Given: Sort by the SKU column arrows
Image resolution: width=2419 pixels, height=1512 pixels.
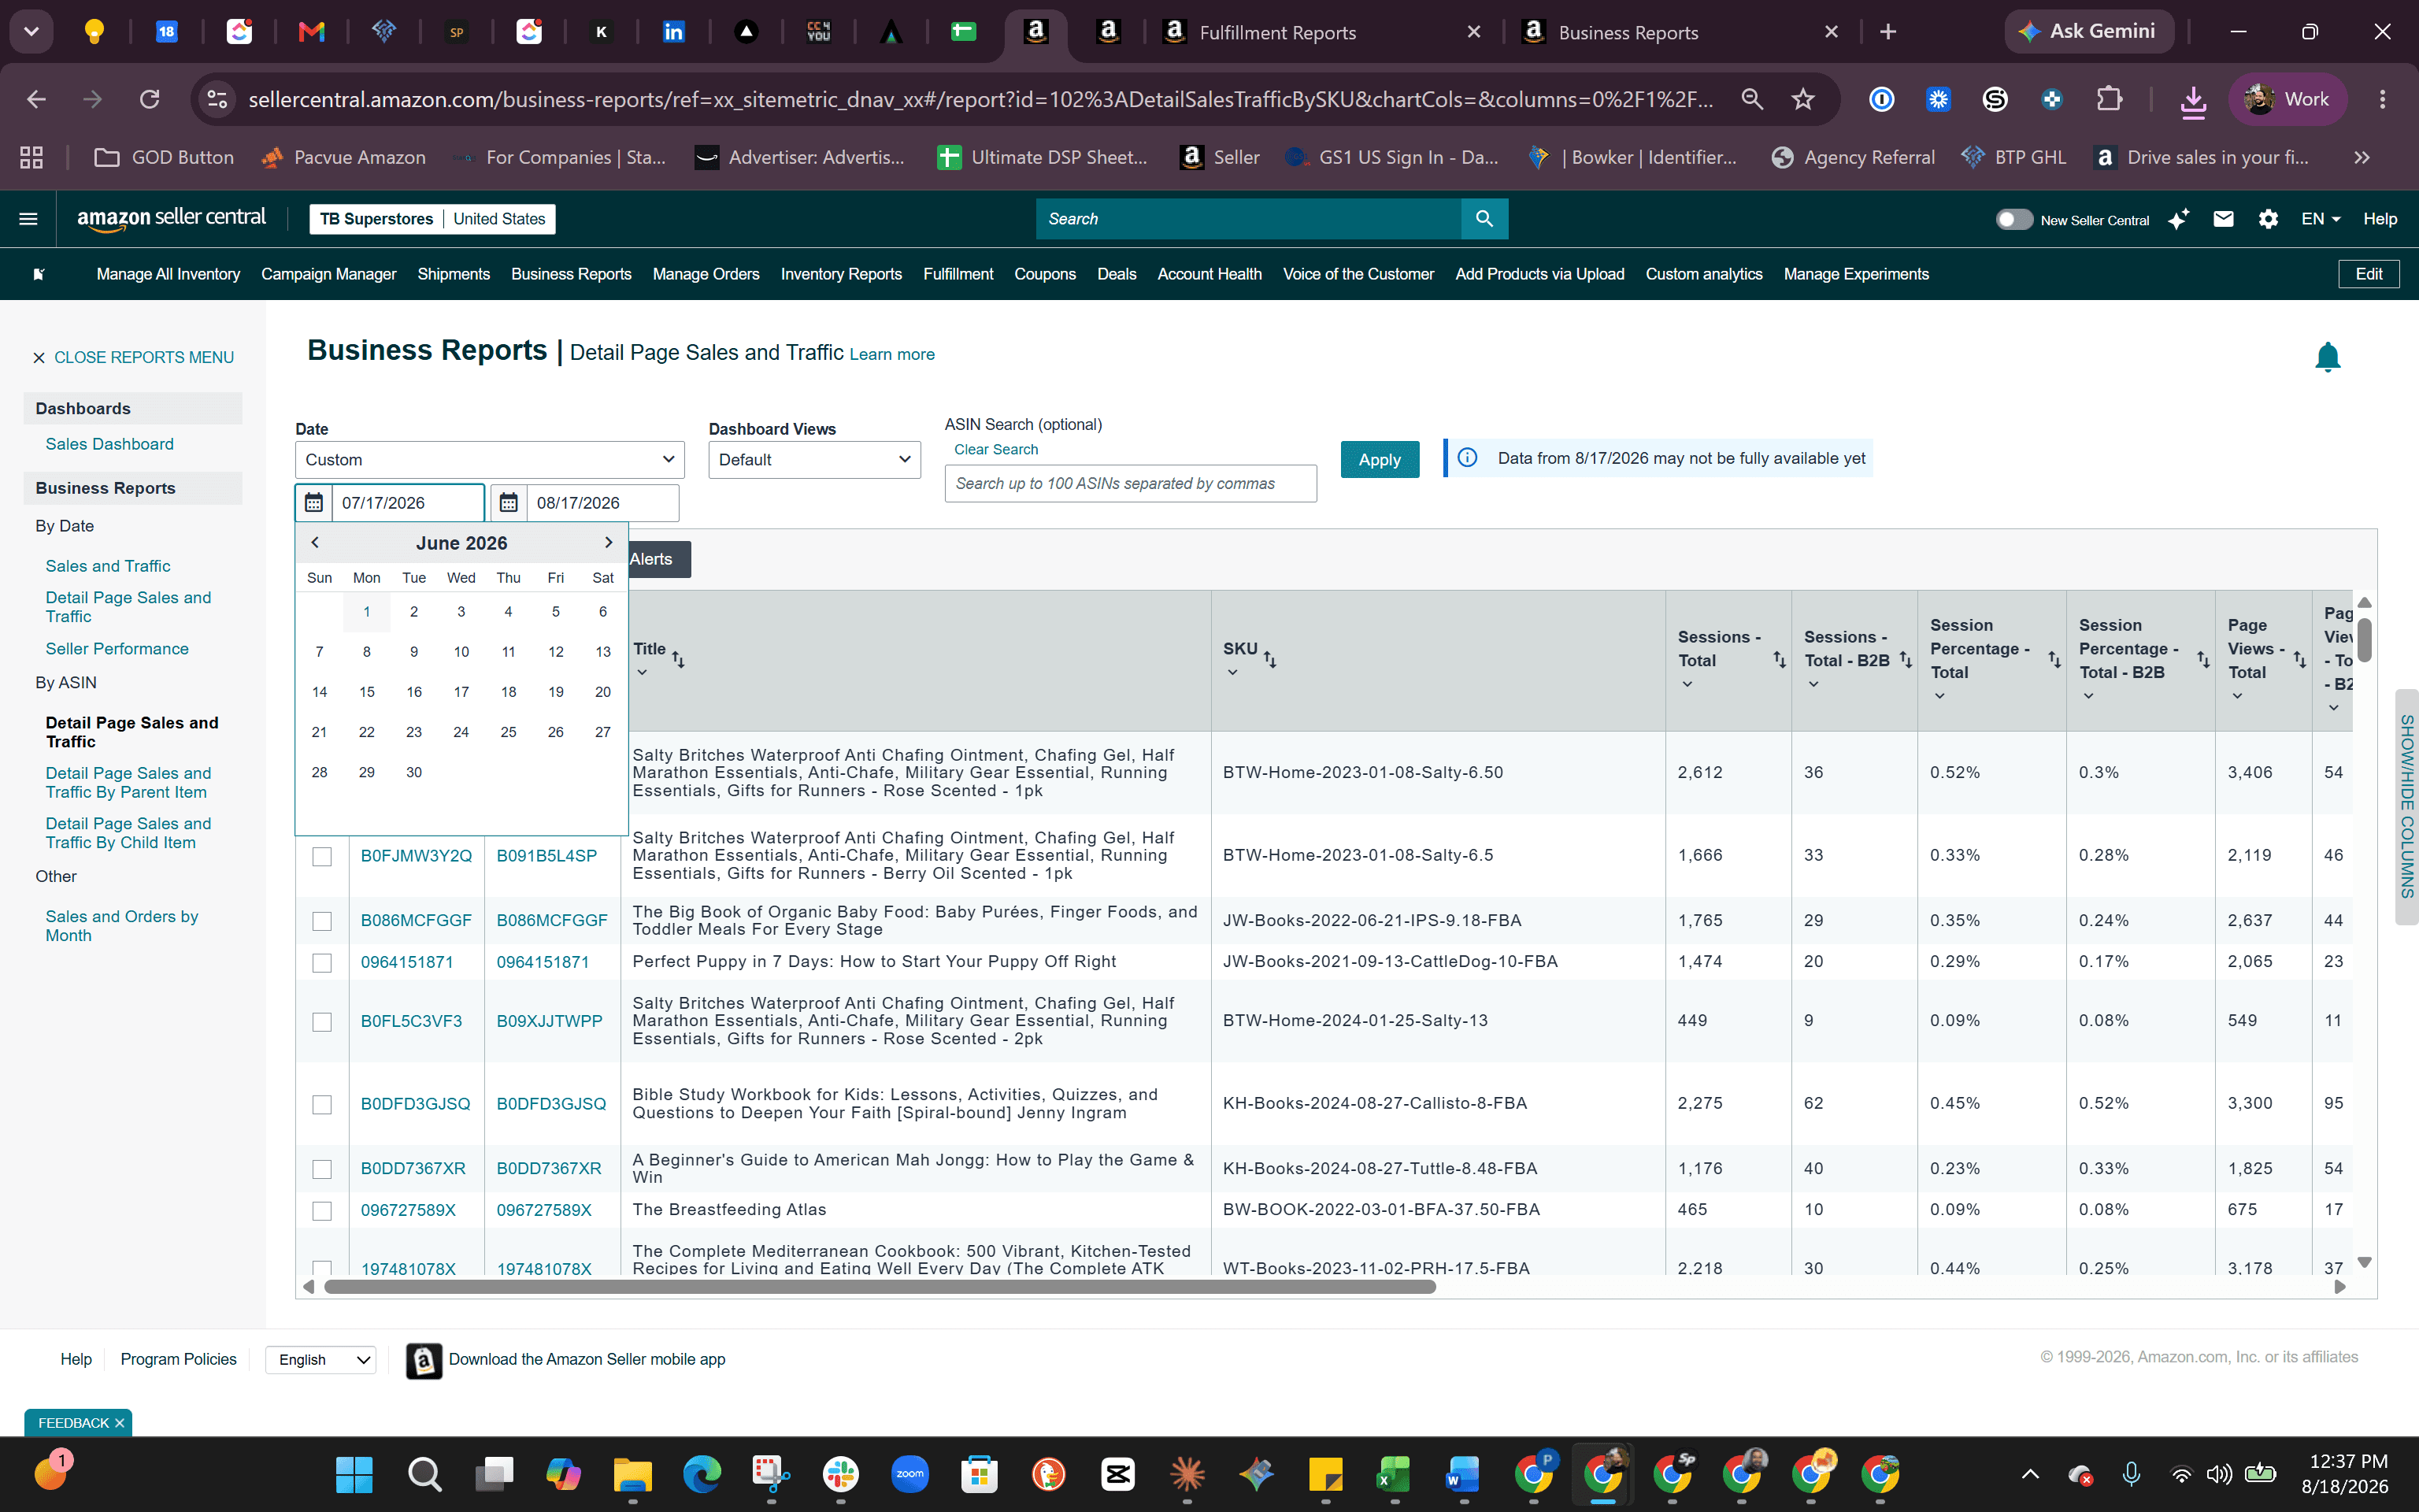Looking at the screenshot, I should [1269, 660].
